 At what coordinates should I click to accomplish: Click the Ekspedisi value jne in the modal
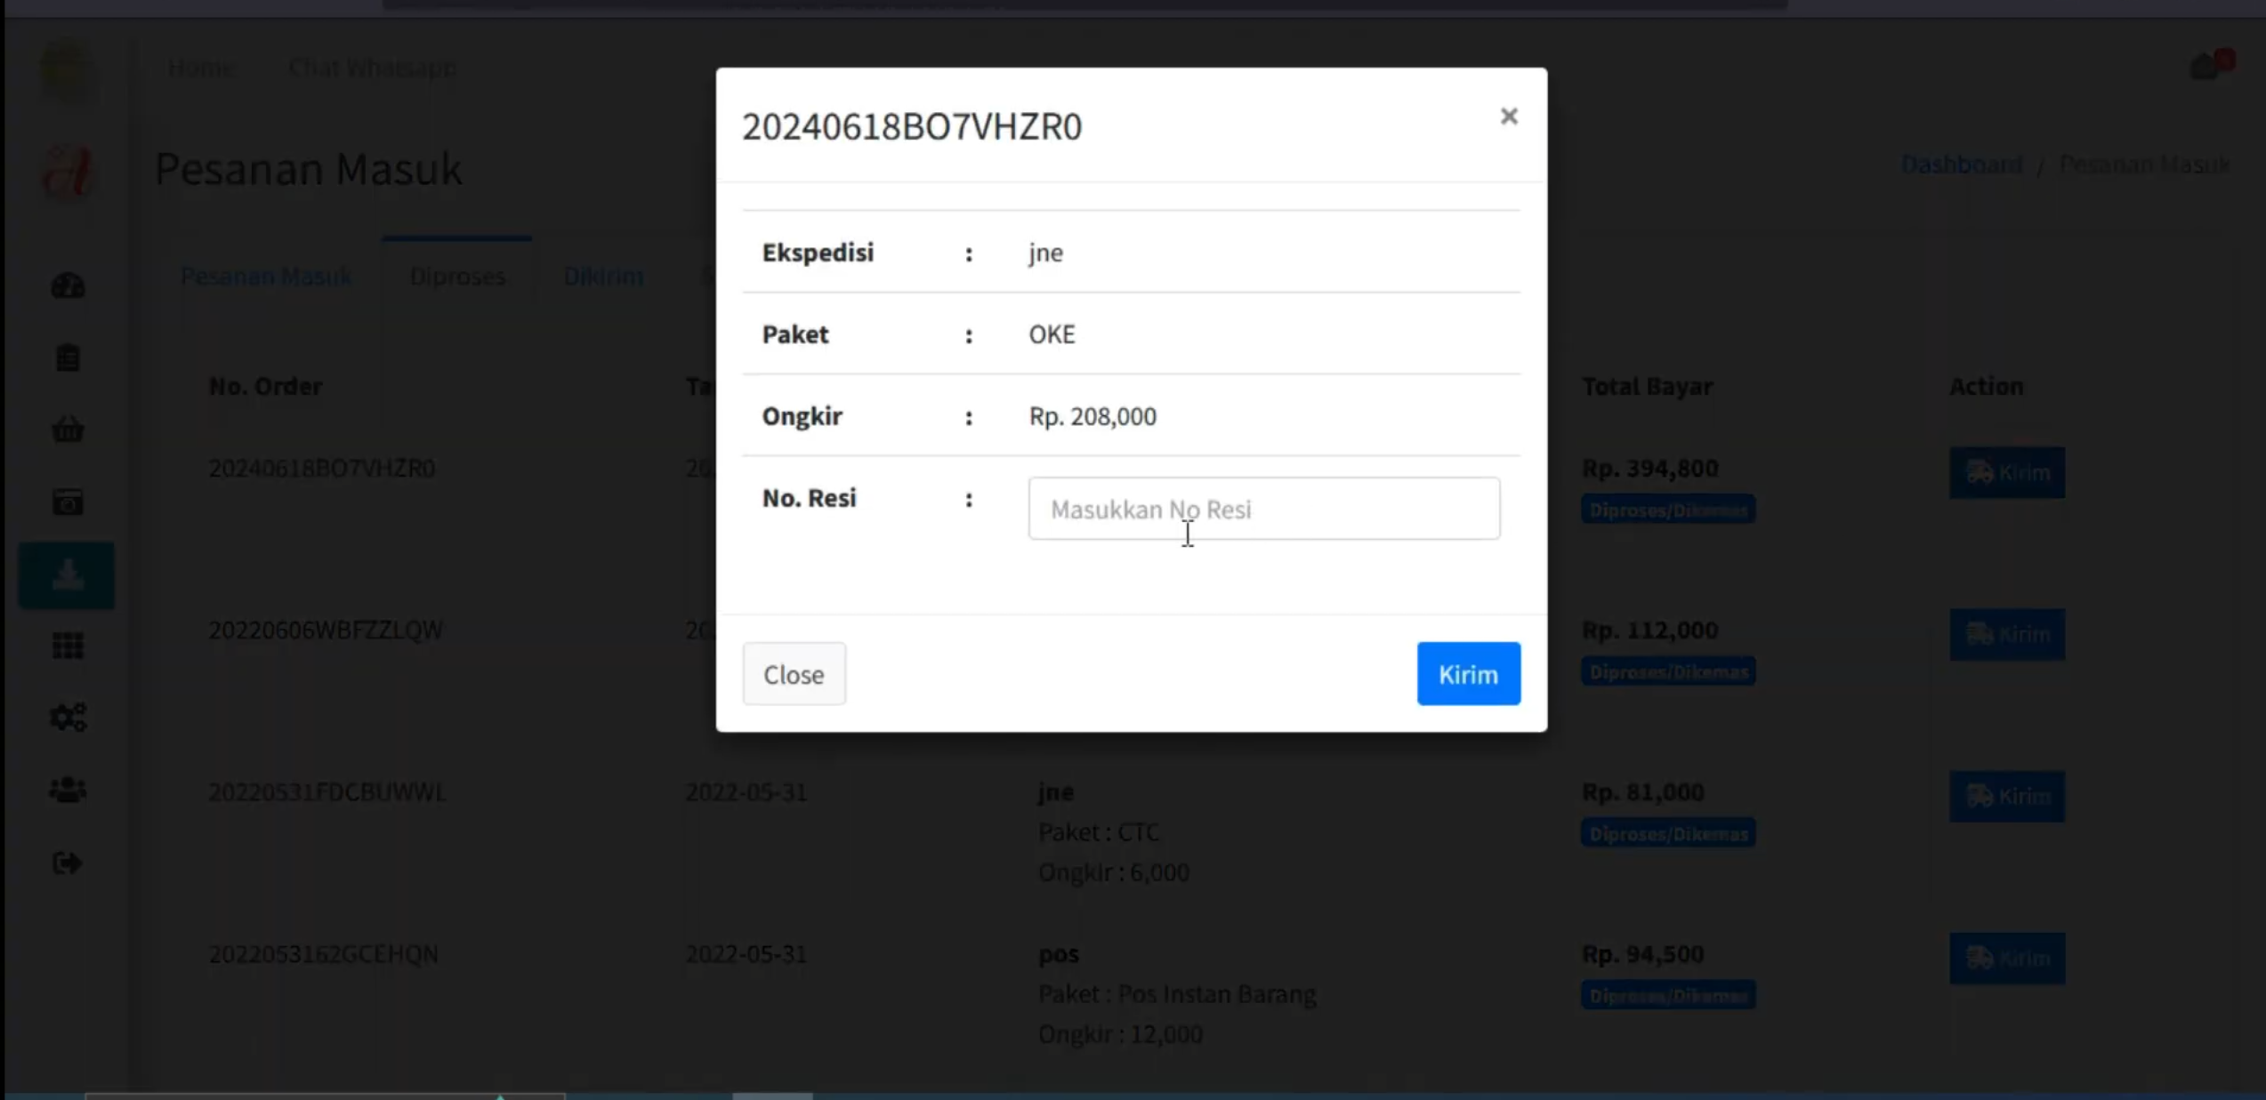1045,253
